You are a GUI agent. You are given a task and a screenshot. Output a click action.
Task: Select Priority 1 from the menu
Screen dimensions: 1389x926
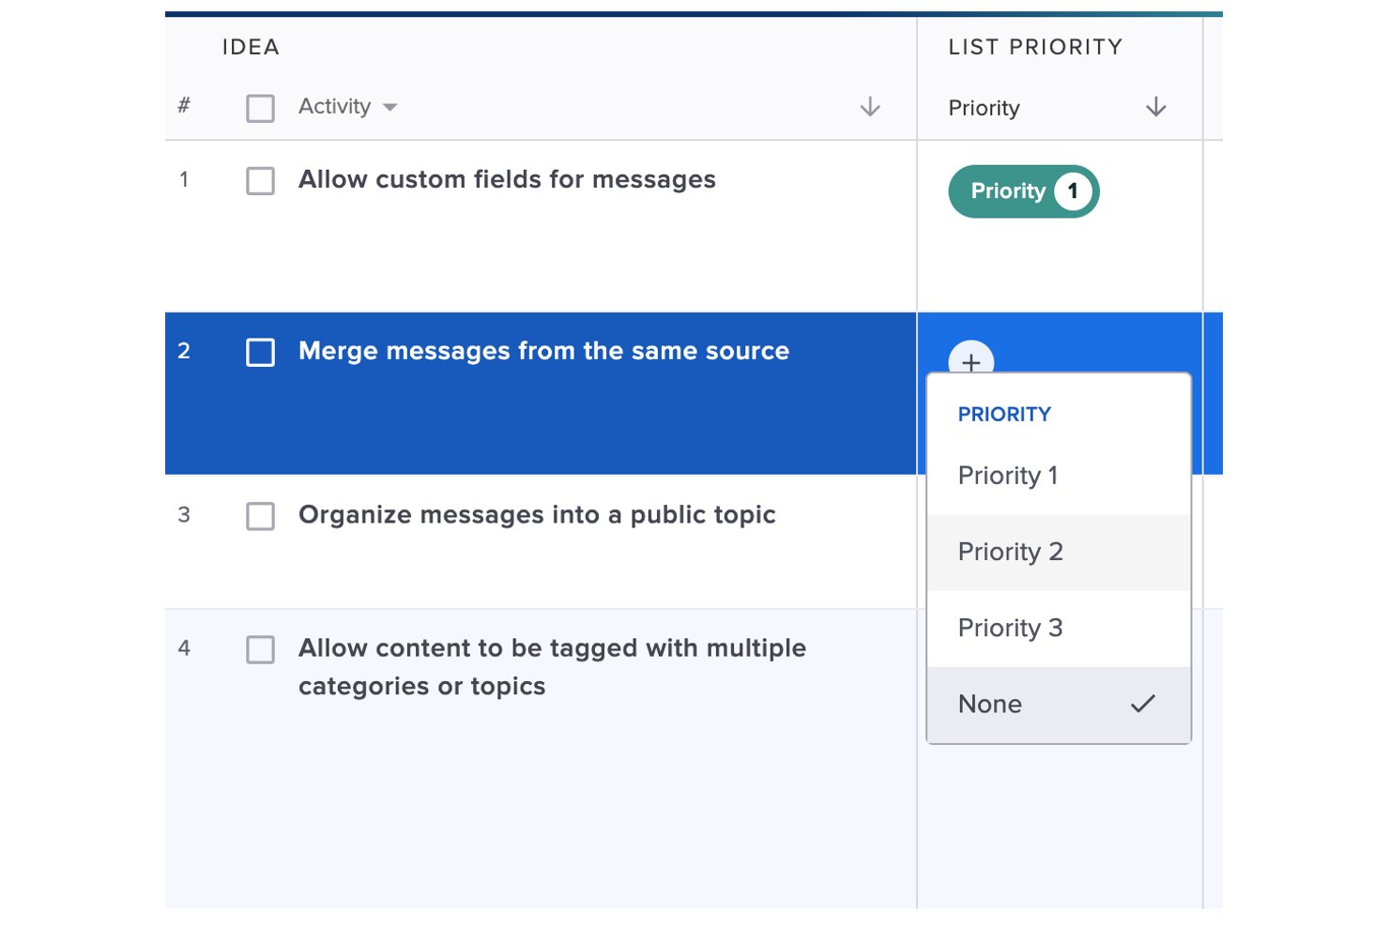[1059, 476]
